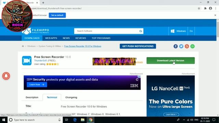
Task: Open the REVIEWS menu
Action: point(81,38)
